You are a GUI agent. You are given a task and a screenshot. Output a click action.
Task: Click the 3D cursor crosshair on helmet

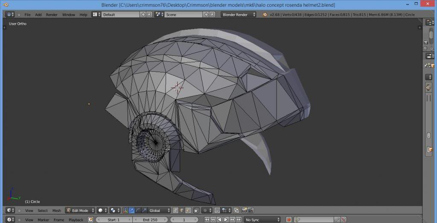177,87
